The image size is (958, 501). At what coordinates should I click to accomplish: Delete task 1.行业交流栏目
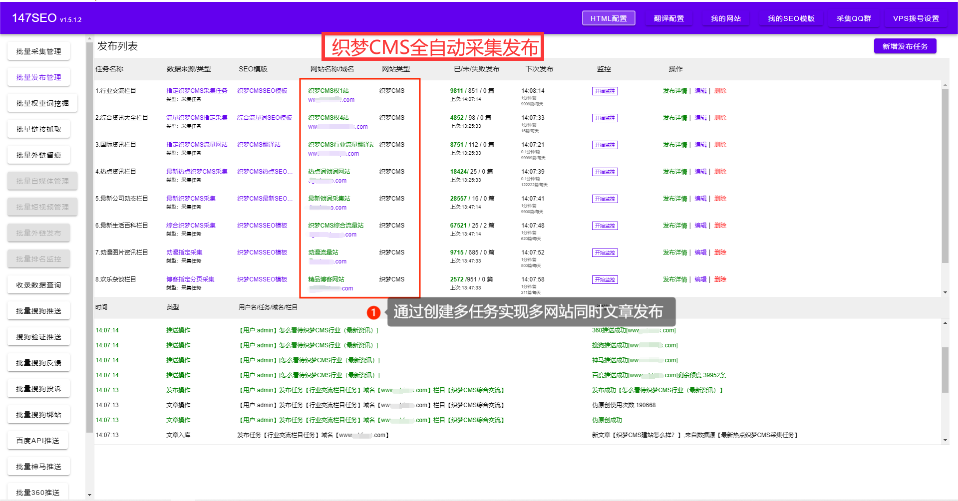click(x=720, y=91)
